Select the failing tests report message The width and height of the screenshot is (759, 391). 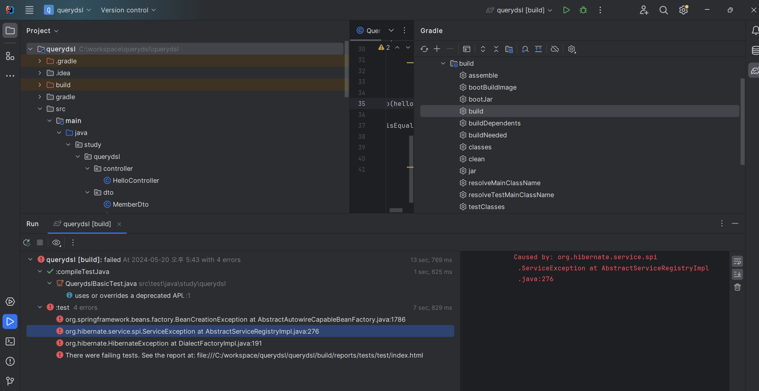pyautogui.click(x=240, y=355)
